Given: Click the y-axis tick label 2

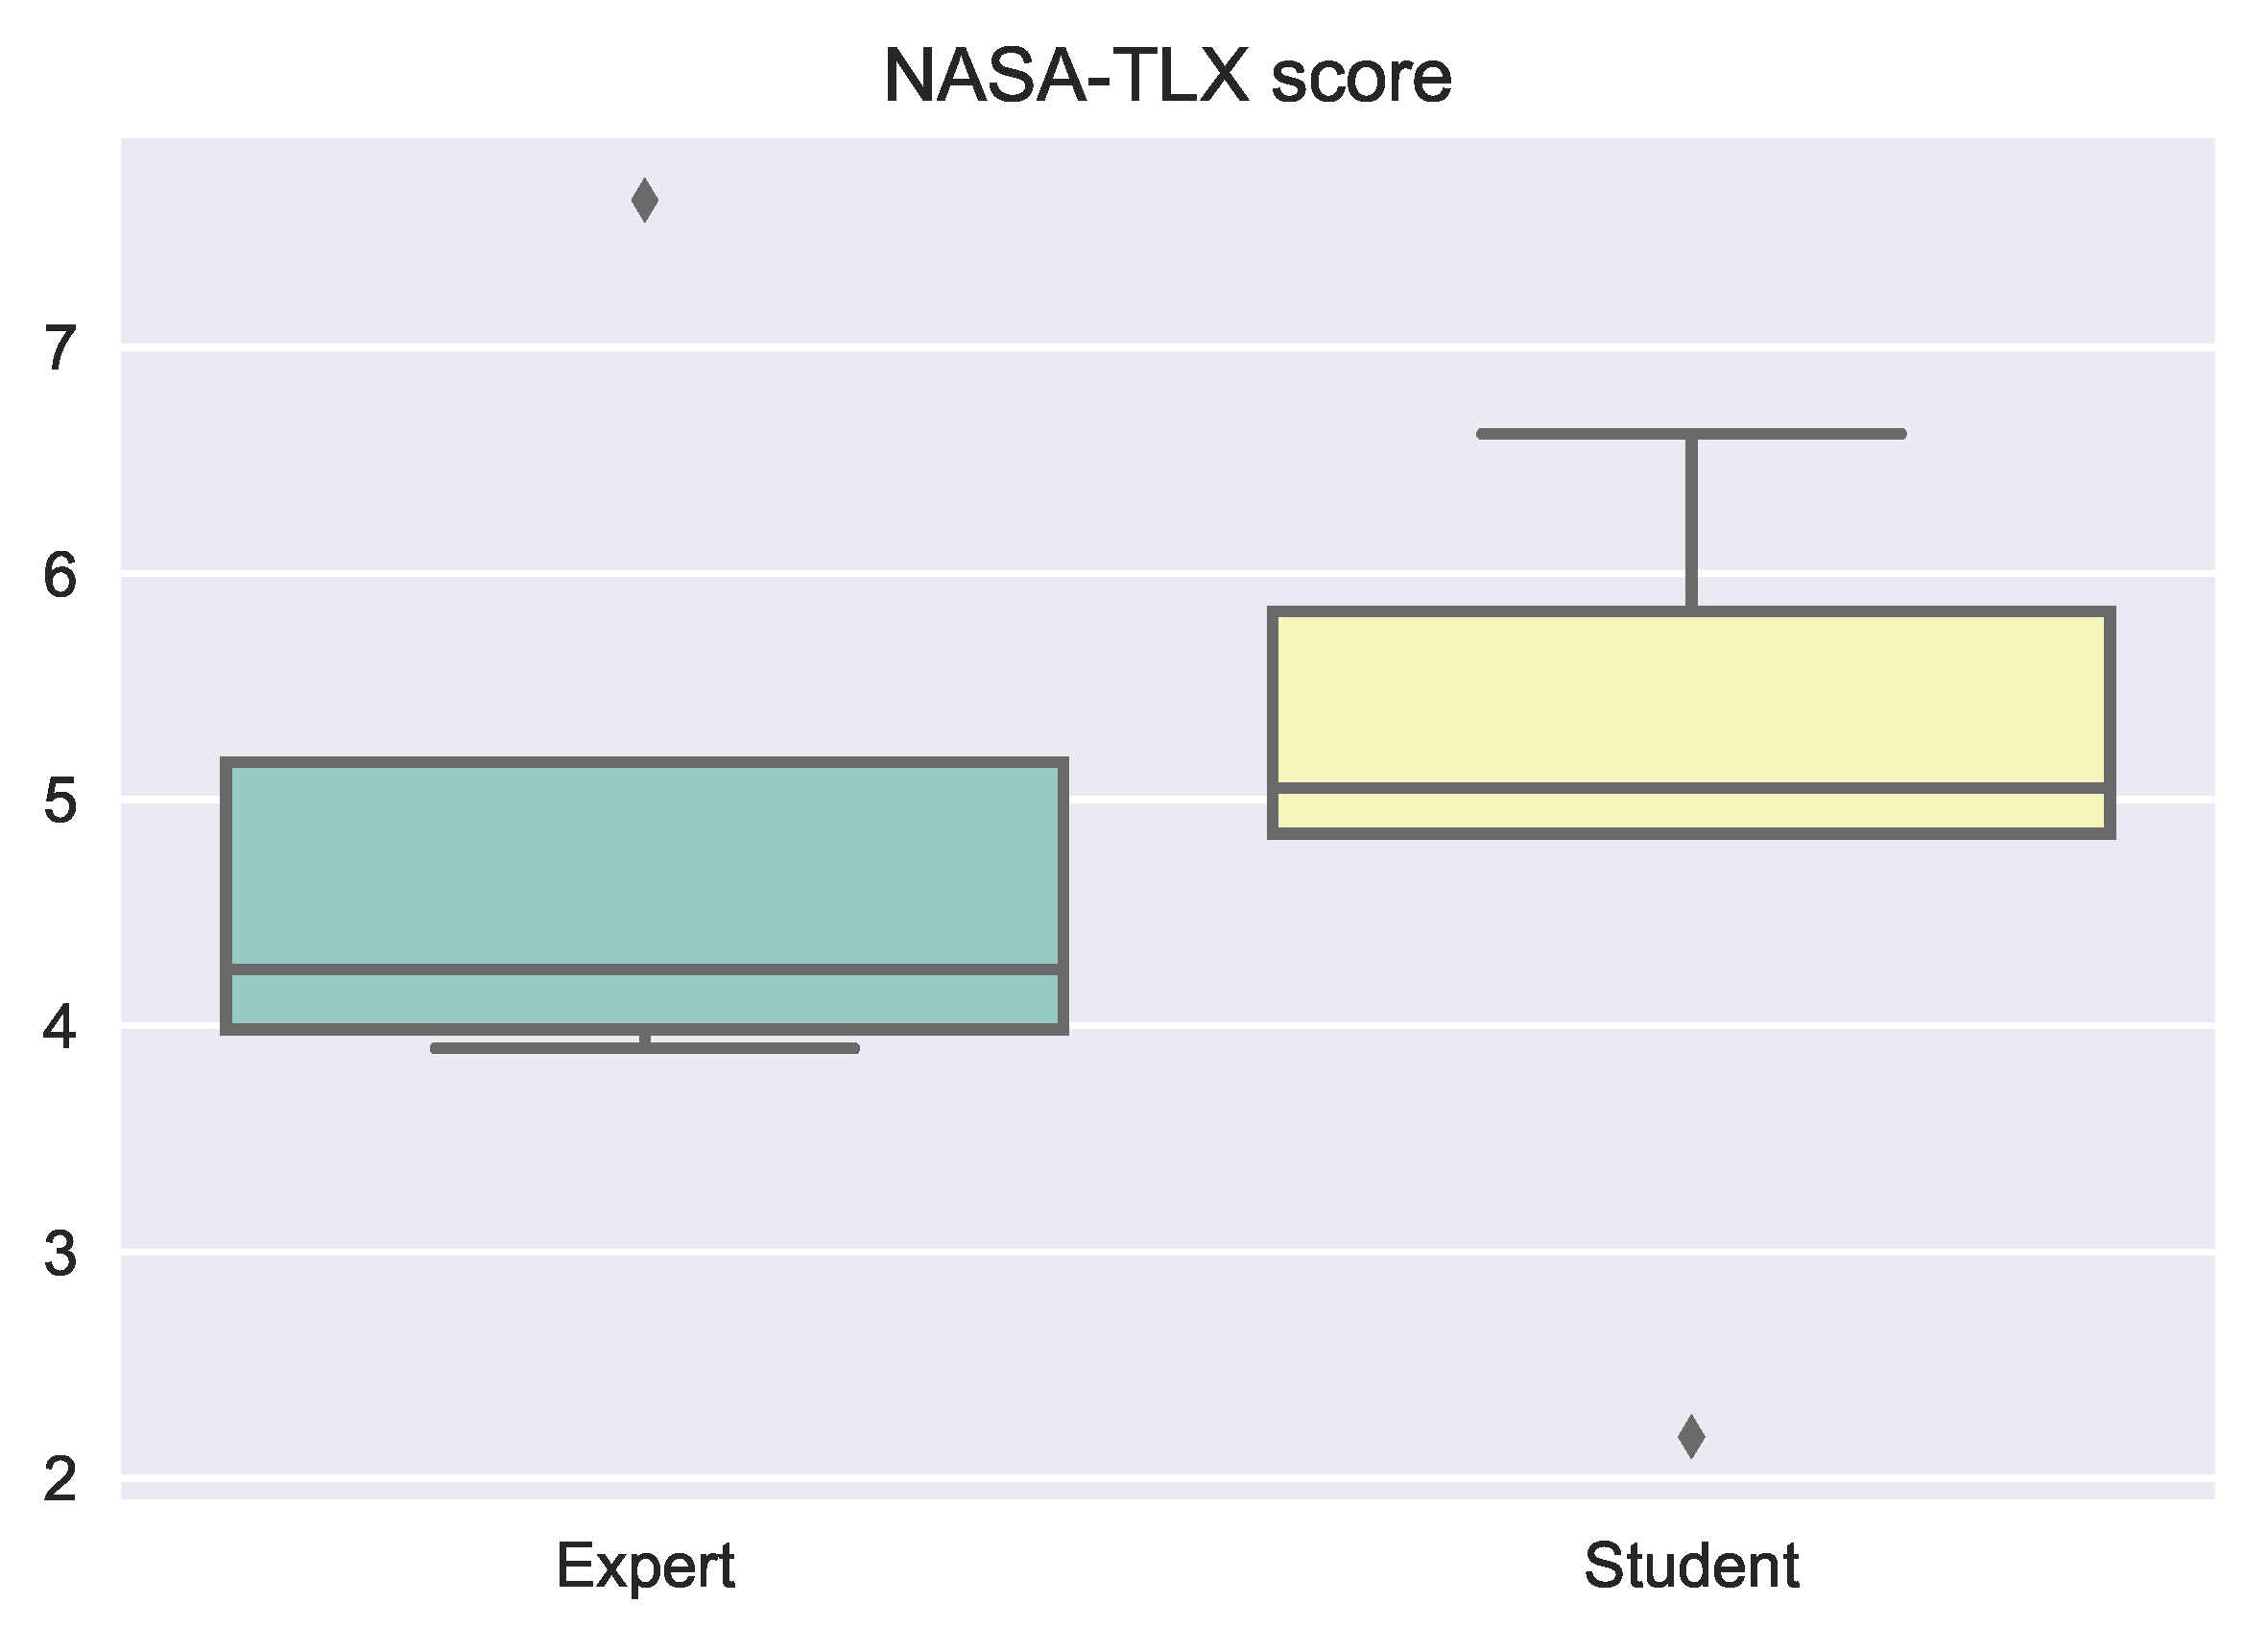Looking at the screenshot, I should point(60,1479).
